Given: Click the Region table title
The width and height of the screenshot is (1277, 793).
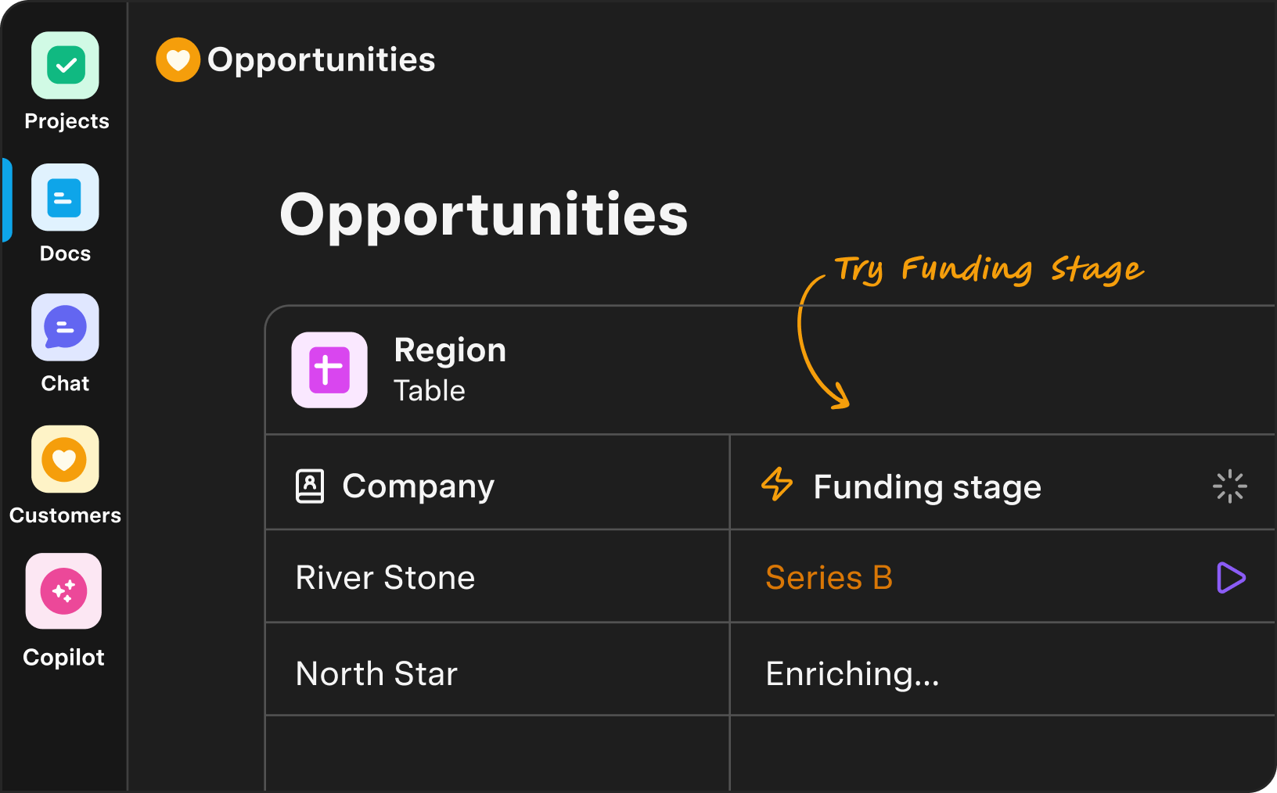Looking at the screenshot, I should (x=450, y=350).
